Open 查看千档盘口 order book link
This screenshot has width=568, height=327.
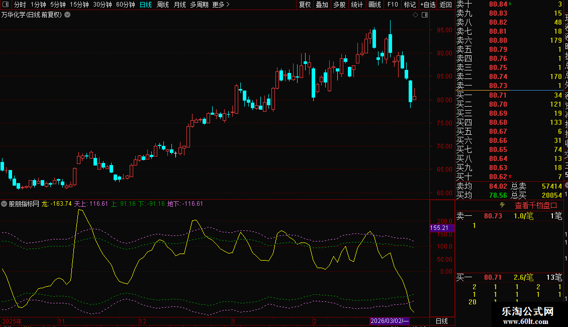(x=536, y=205)
